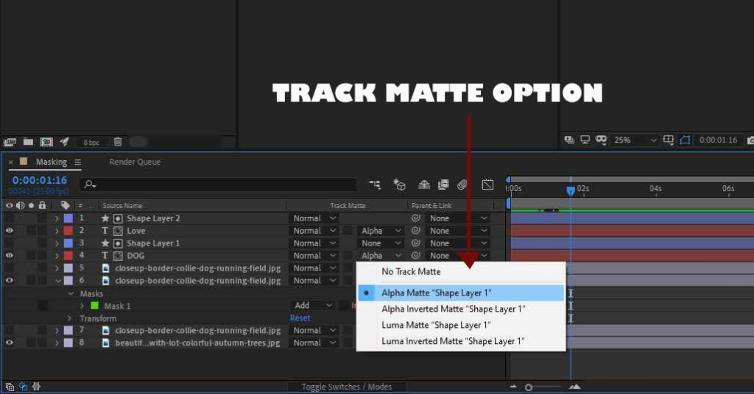Image resolution: width=754 pixels, height=394 pixels.
Task: Click the Draft 3D cube icon
Action: (399, 185)
